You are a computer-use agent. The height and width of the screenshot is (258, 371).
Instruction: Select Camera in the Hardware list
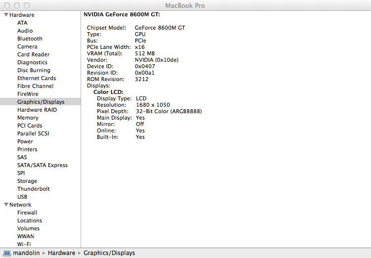(x=27, y=46)
